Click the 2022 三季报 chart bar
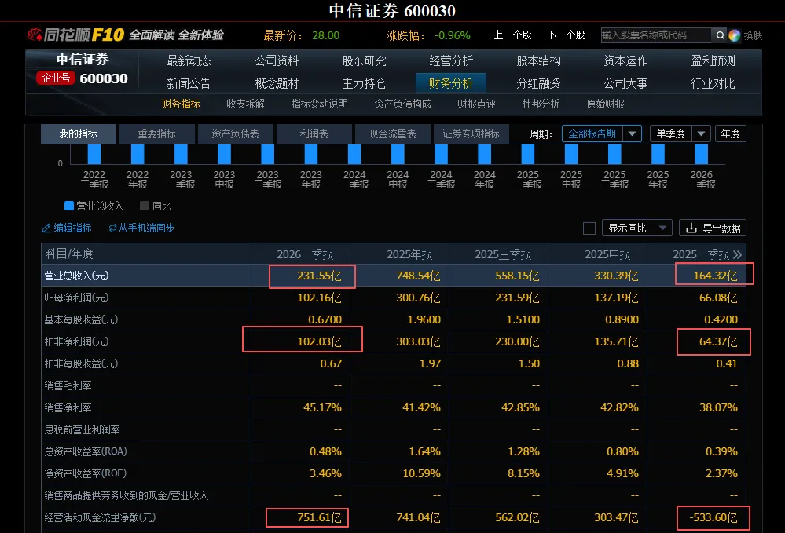The image size is (785, 533). point(94,155)
